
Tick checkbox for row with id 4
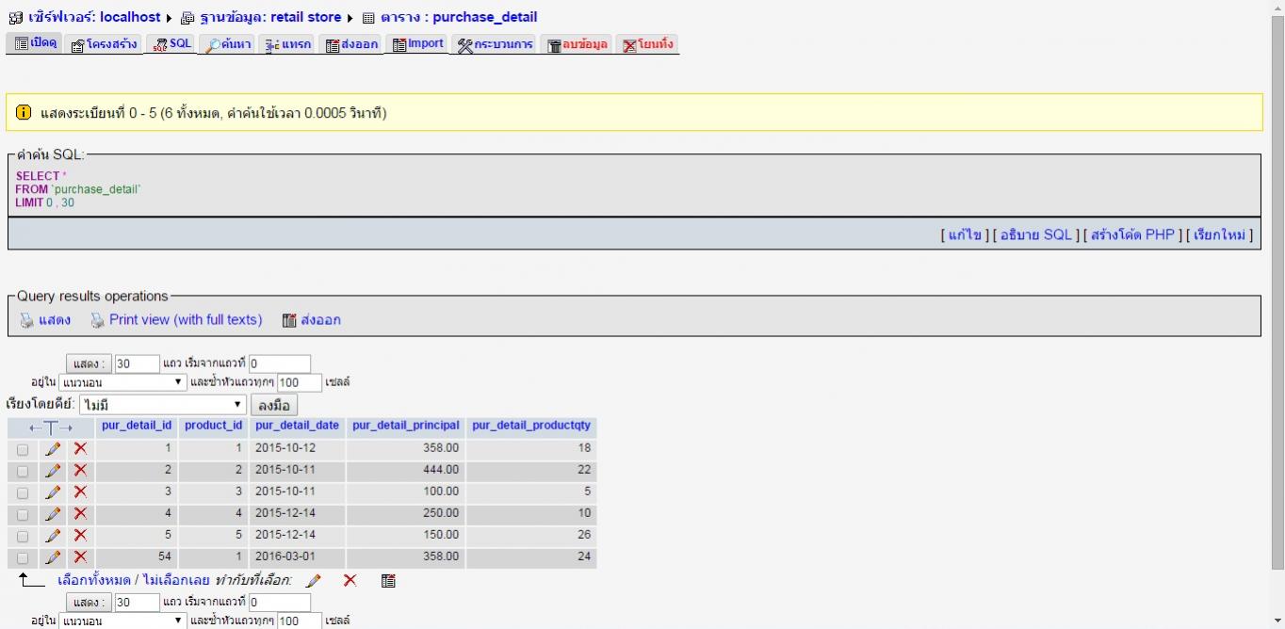click(23, 515)
